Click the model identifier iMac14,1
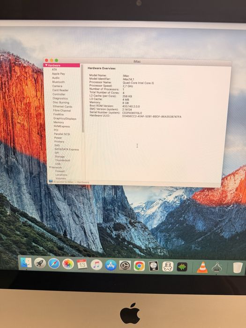This screenshot has height=328, width=246. (x=128, y=79)
